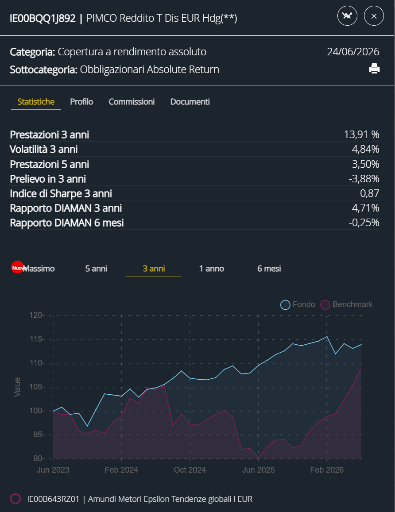Click the Prestazioni 3 anni row

click(x=195, y=135)
